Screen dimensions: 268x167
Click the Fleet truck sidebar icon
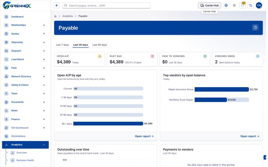coord(6,68)
